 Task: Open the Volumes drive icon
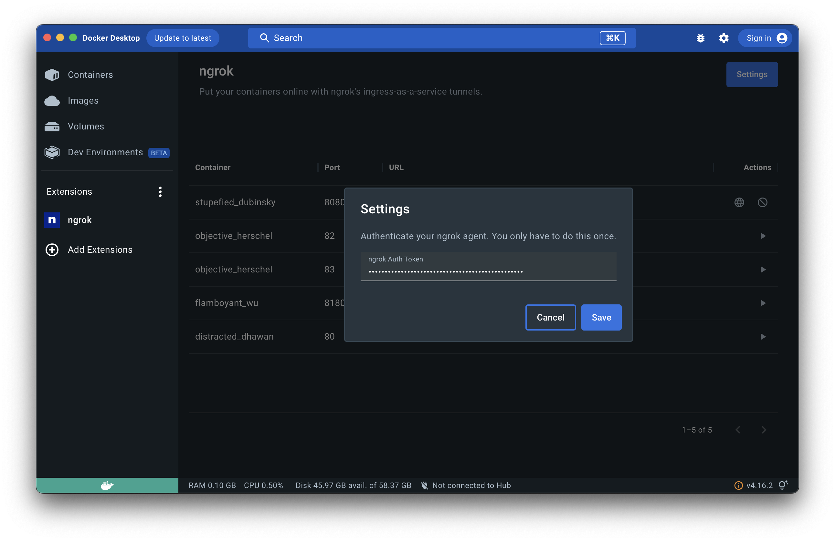pos(52,127)
